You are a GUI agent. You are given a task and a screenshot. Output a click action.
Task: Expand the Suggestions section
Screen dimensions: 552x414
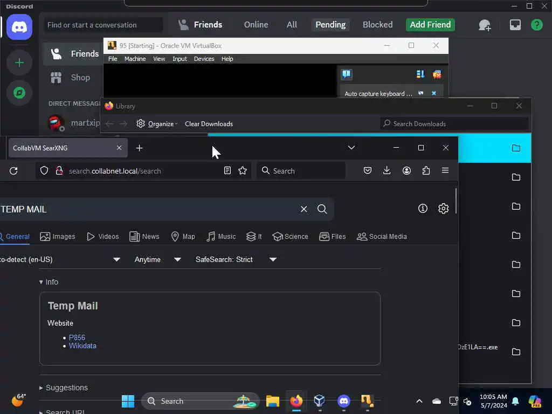[x=64, y=388]
